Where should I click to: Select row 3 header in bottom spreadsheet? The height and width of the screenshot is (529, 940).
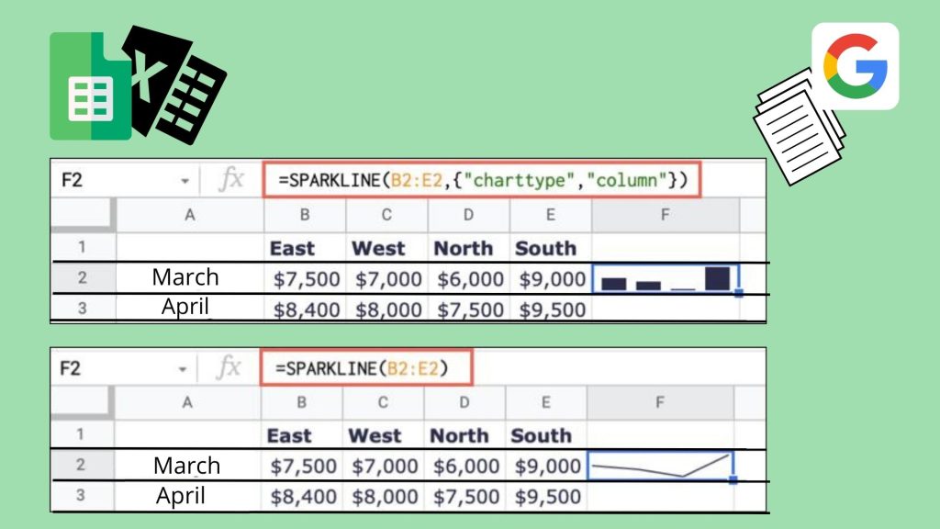(81, 495)
